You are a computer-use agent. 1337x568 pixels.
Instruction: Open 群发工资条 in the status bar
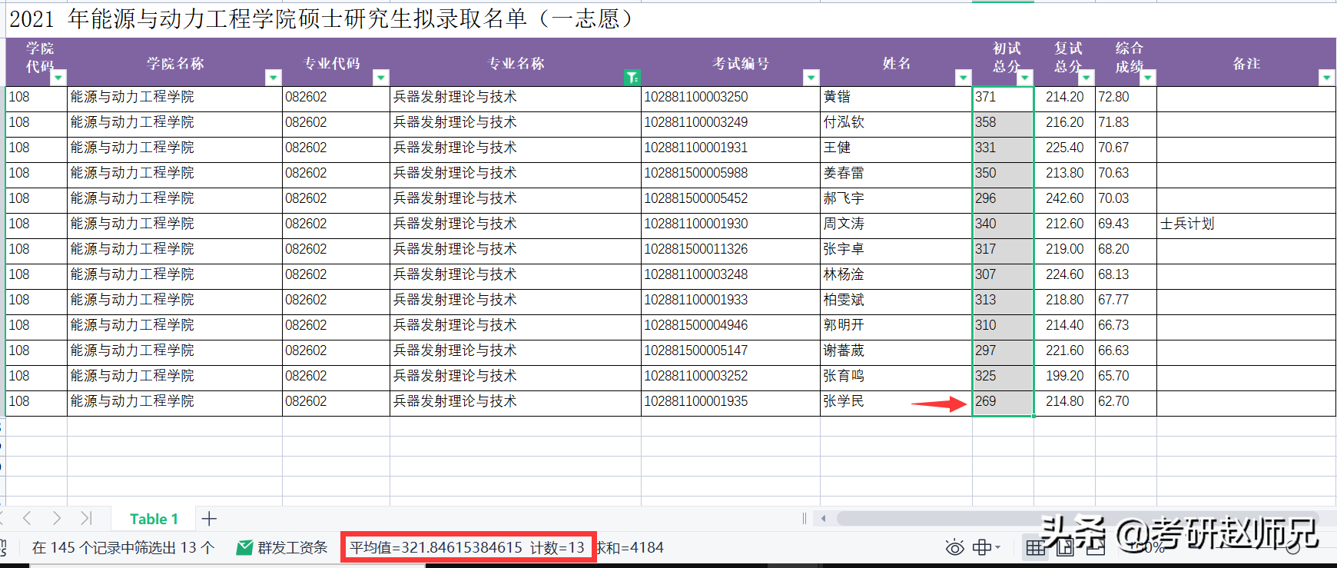282,547
